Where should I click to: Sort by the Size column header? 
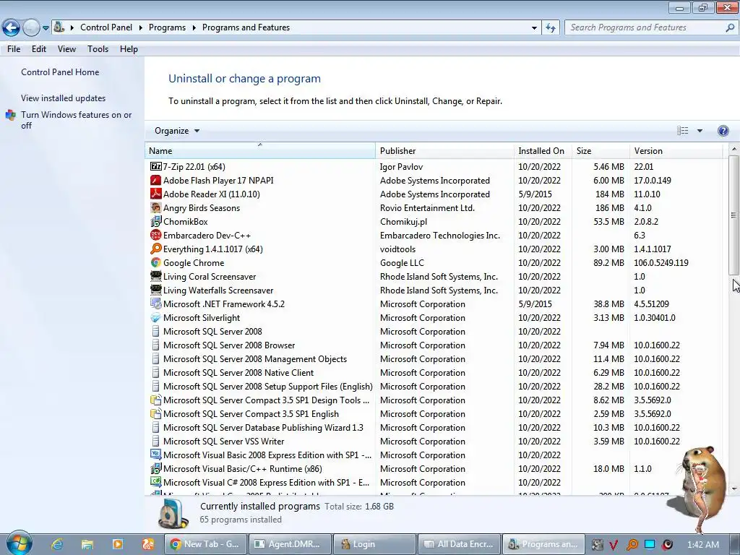(601, 151)
